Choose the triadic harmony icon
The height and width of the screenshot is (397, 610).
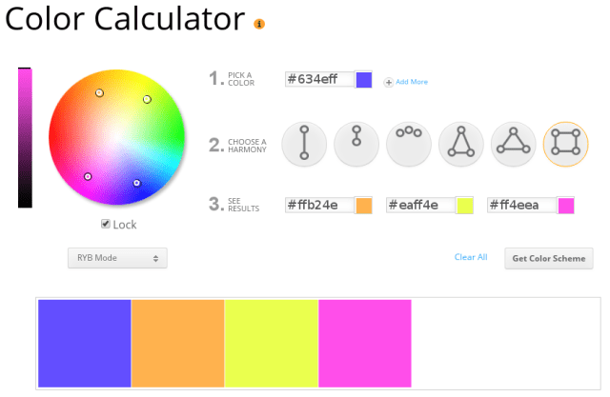coord(514,144)
